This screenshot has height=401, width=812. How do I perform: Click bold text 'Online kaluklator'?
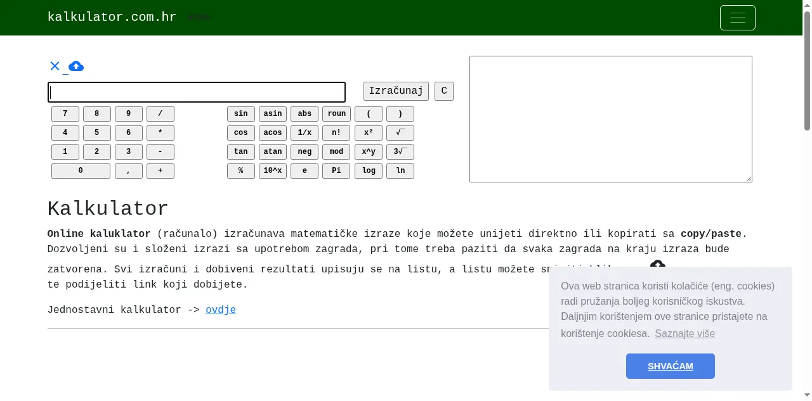pos(99,234)
